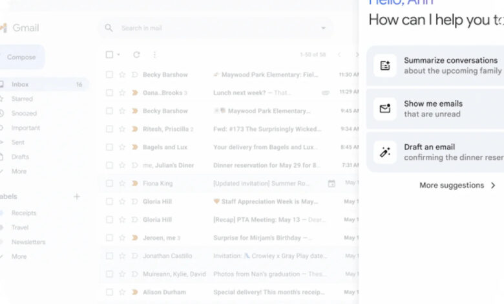The width and height of the screenshot is (504, 304).
Task: Star the Bagels and Lux email
Action: click(122, 147)
